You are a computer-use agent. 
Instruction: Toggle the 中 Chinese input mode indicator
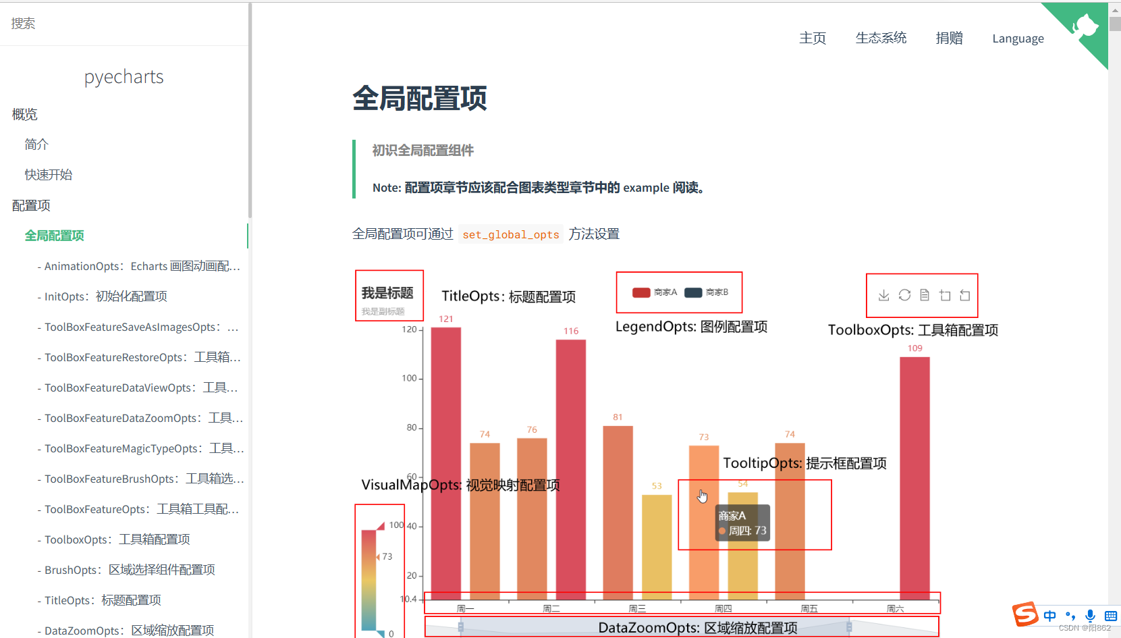coord(1049,616)
